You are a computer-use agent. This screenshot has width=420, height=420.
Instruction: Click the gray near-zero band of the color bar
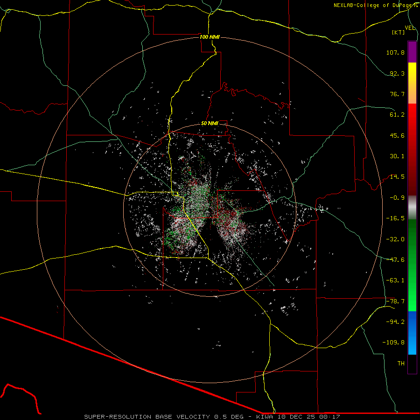coord(412,208)
